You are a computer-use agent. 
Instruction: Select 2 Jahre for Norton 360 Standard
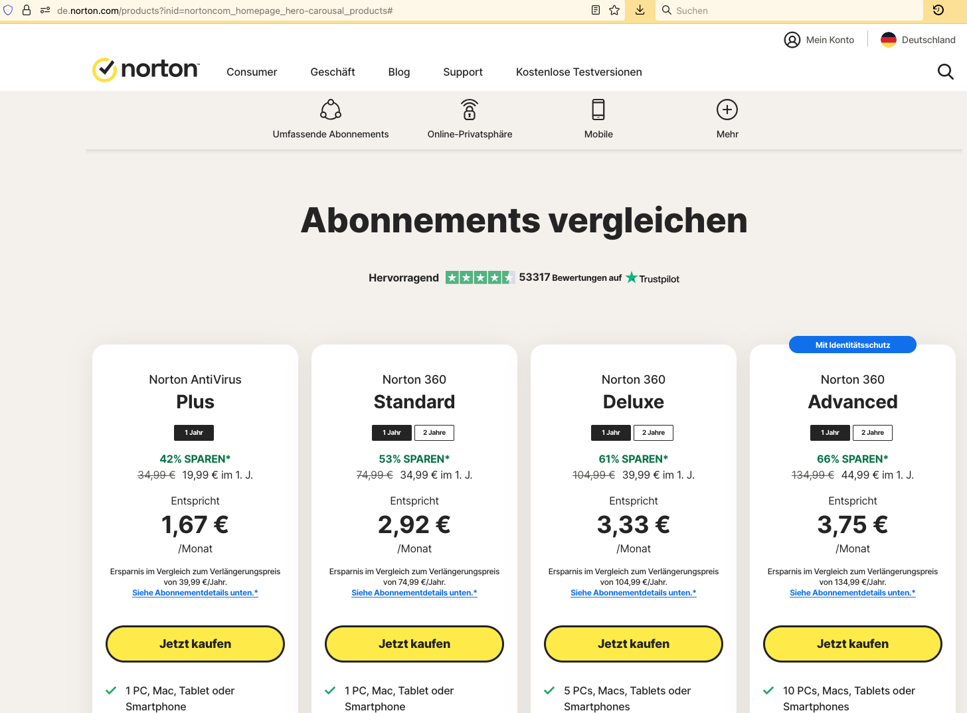pyautogui.click(x=434, y=433)
